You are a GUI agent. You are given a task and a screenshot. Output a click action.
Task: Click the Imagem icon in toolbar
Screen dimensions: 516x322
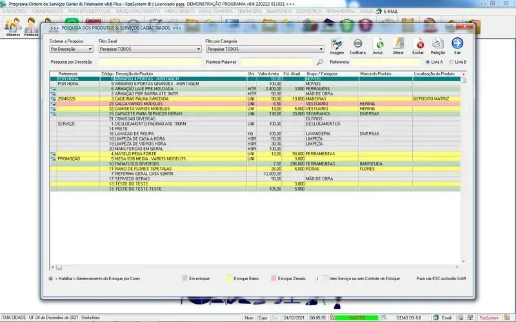point(337,44)
